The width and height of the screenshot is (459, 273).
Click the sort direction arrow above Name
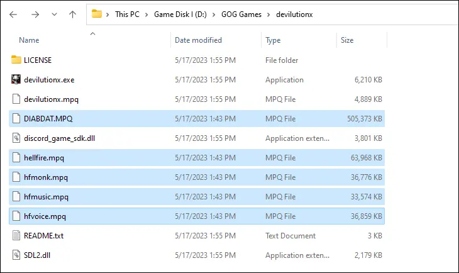93,34
